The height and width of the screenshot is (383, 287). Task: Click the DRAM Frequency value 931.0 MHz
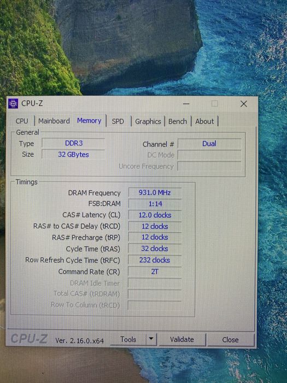pyautogui.click(x=155, y=193)
